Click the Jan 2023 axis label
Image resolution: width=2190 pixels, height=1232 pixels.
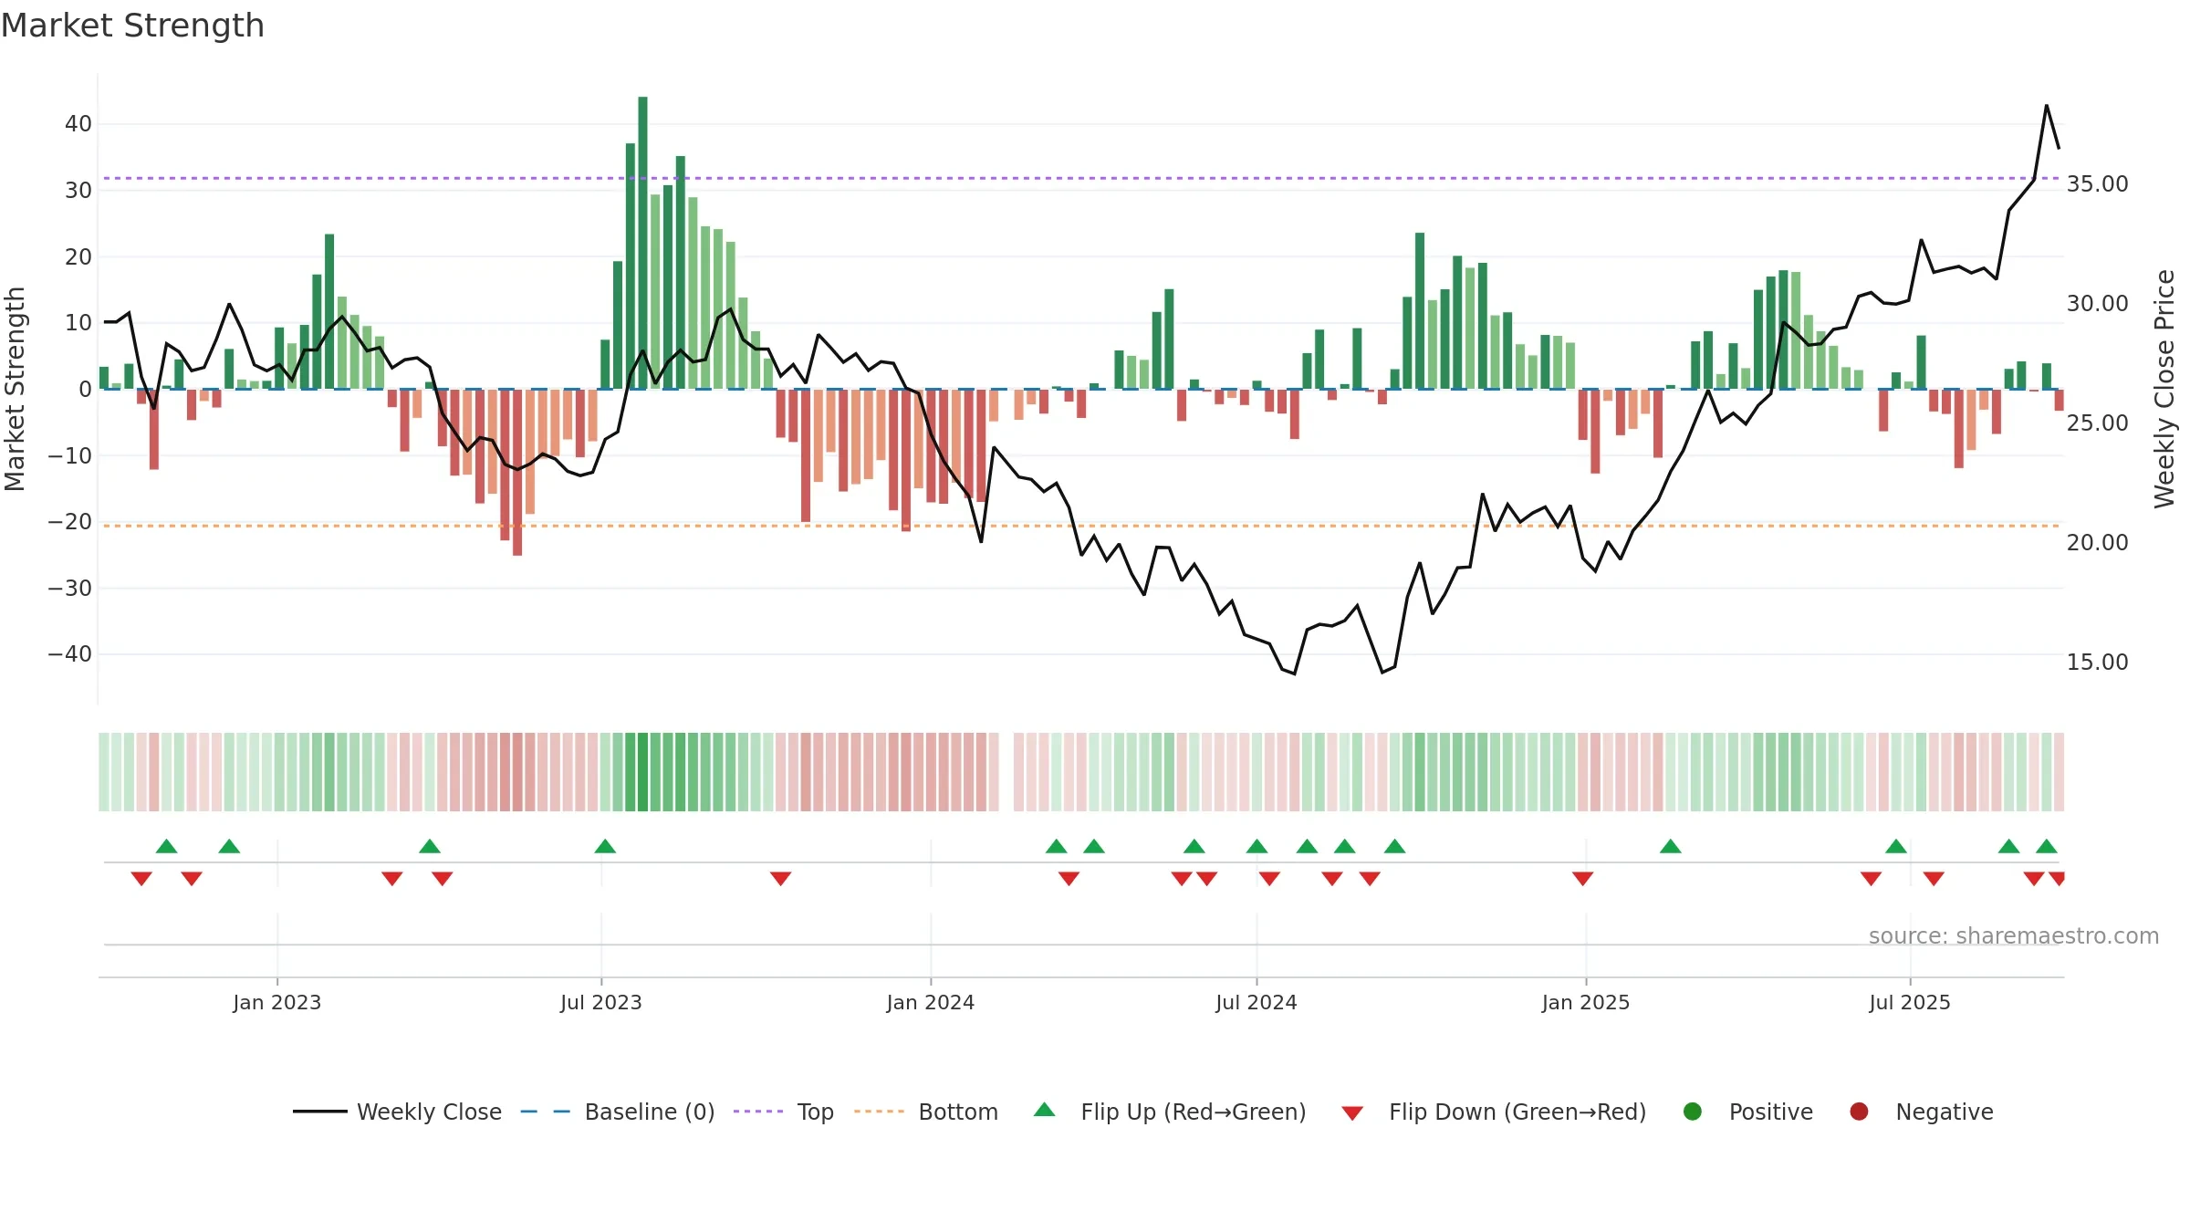point(276,1002)
